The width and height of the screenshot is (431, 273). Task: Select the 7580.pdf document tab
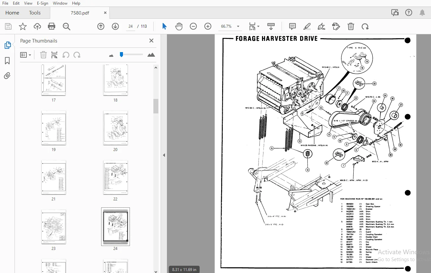click(80, 13)
